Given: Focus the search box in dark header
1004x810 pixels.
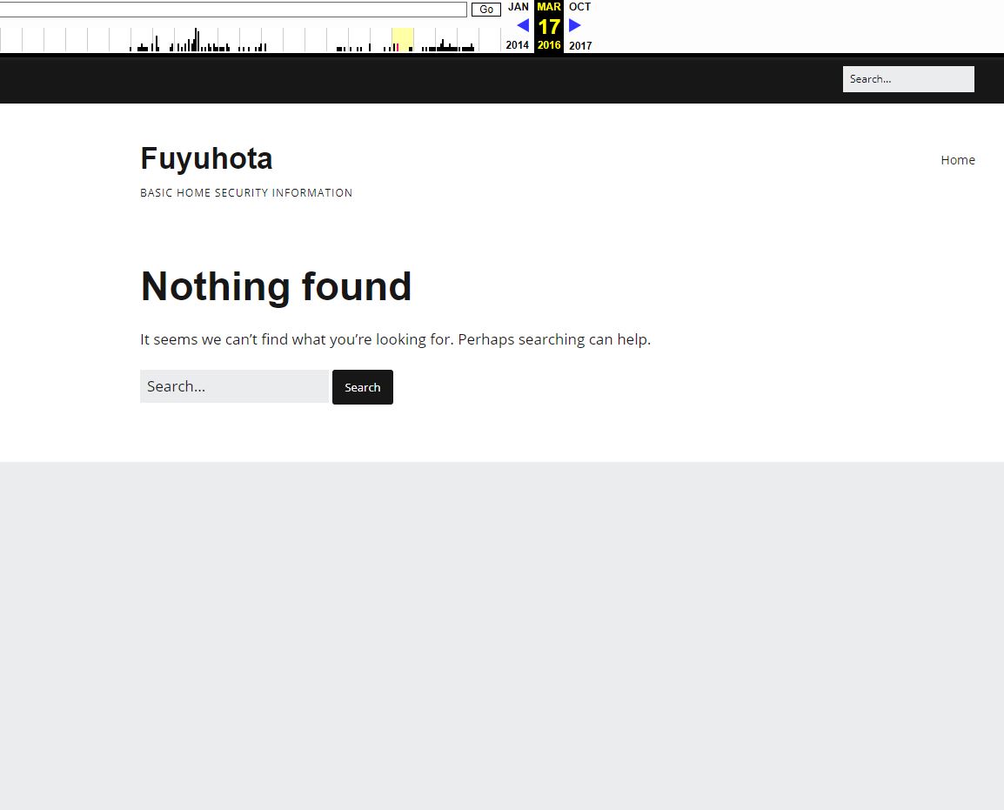Looking at the screenshot, I should pos(907,79).
